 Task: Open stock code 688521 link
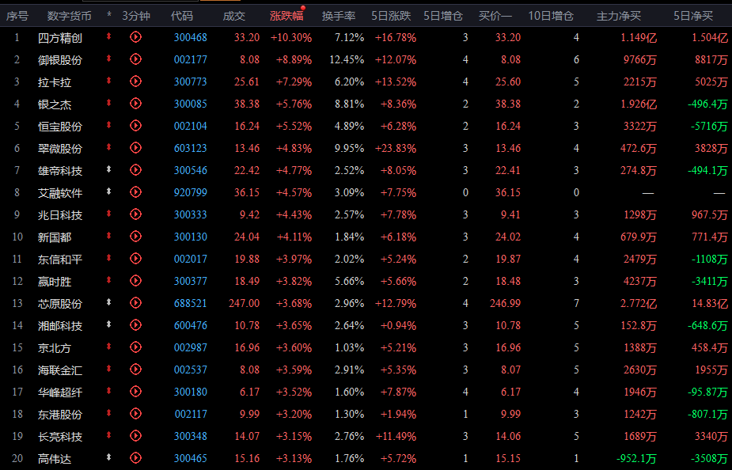(x=190, y=303)
